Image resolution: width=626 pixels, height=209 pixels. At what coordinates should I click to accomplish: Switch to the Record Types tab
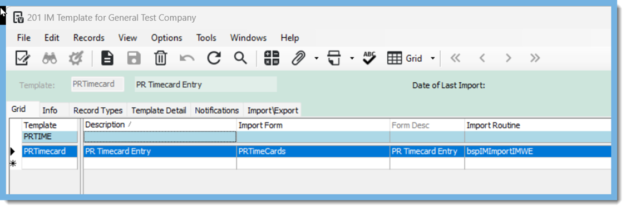(98, 111)
